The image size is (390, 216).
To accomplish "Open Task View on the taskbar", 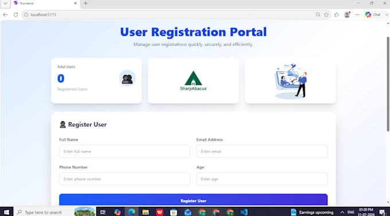I will point(103,212).
